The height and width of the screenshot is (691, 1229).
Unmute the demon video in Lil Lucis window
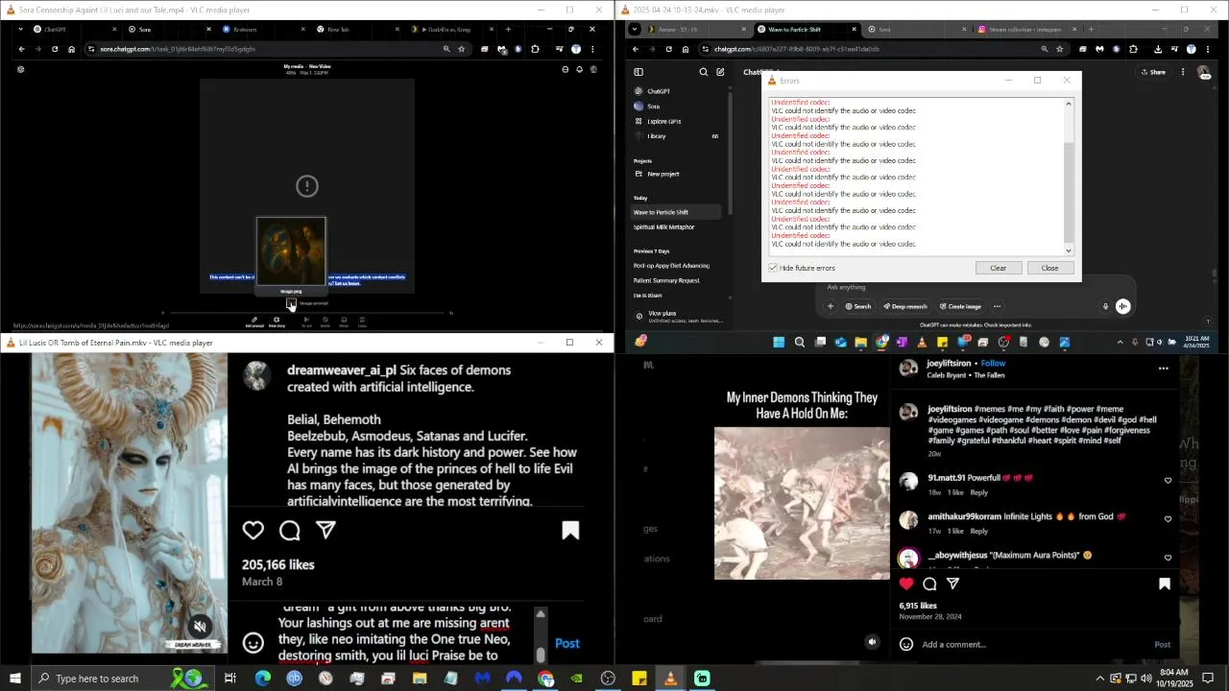click(x=200, y=627)
